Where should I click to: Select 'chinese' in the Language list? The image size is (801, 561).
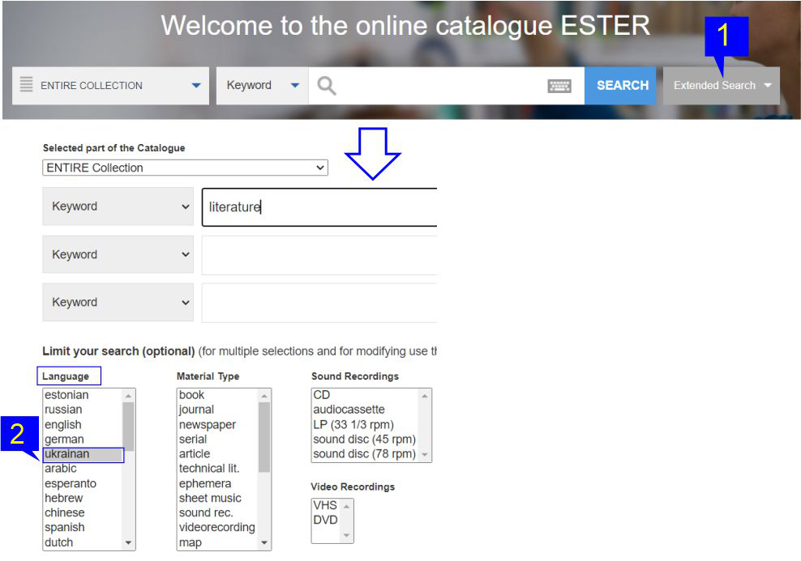pyautogui.click(x=64, y=513)
